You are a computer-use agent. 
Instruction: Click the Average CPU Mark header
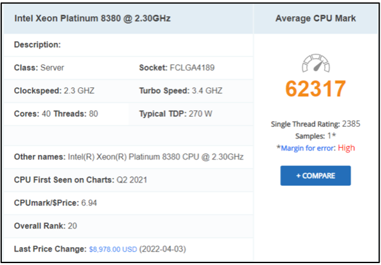coord(316,18)
